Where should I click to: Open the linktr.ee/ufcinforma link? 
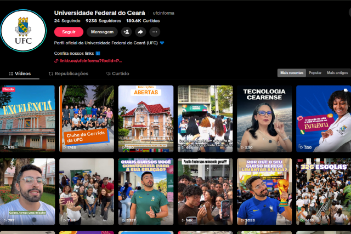pyautogui.click(x=90, y=61)
